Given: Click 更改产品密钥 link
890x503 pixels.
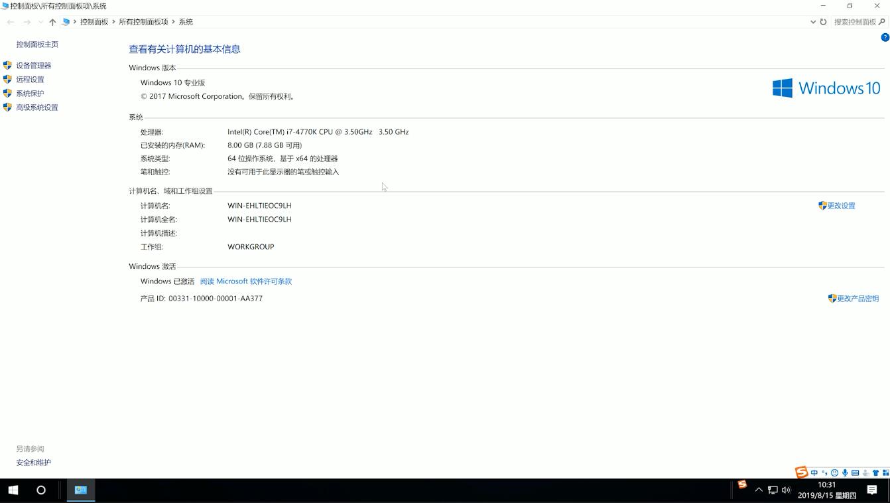Looking at the screenshot, I should coord(858,299).
